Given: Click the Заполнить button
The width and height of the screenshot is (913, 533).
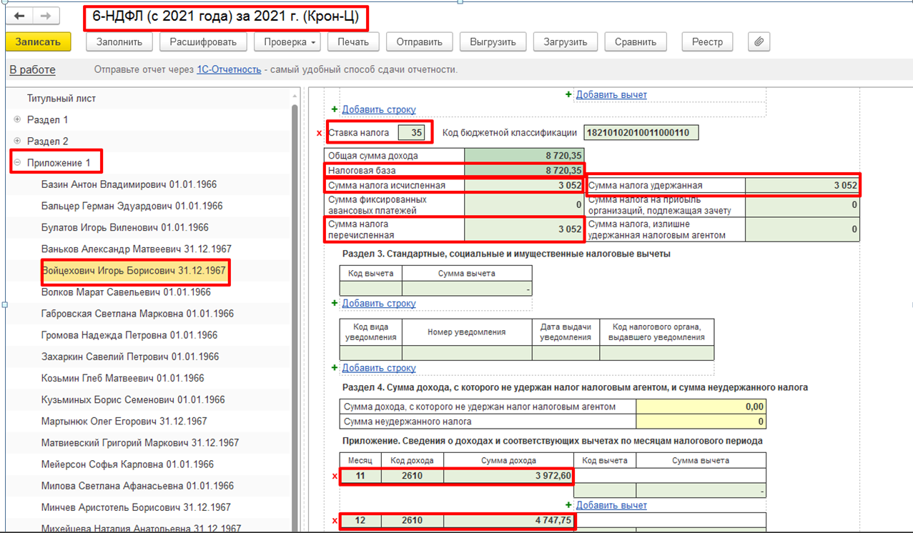Looking at the screenshot, I should click(119, 41).
